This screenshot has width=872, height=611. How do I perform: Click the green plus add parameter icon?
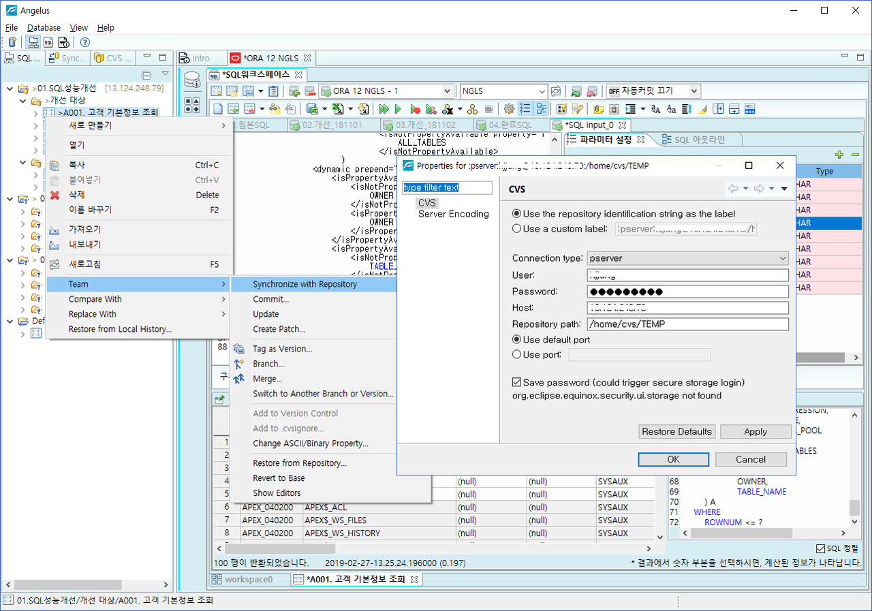coord(839,155)
